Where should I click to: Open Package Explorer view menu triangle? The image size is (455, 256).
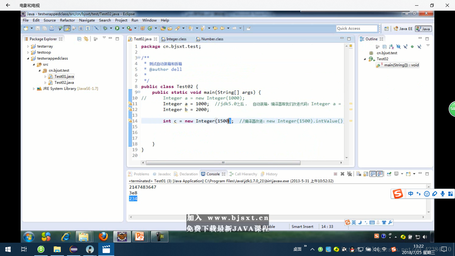pos(104,38)
